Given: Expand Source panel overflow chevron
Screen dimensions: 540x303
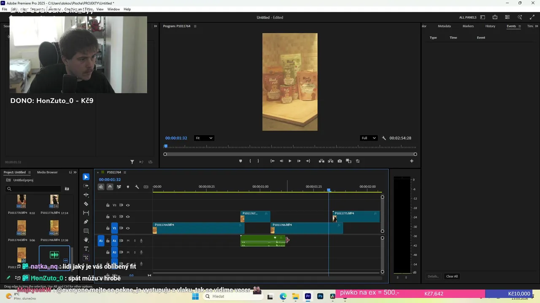Looking at the screenshot, I should [x=155, y=26].
